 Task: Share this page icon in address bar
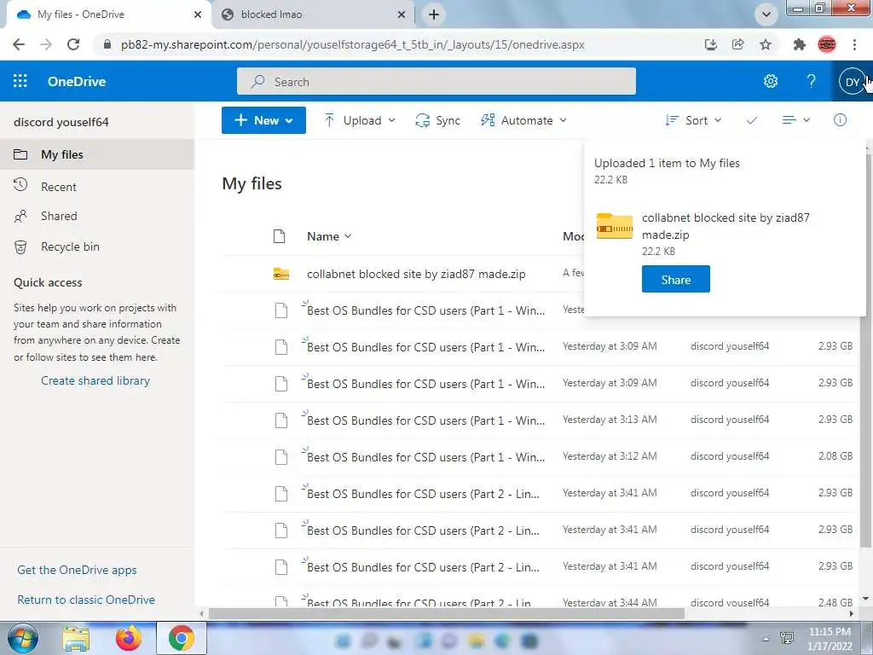coord(737,44)
